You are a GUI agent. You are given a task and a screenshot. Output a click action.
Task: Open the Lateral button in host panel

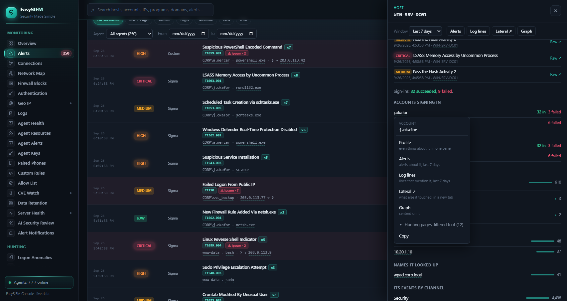click(x=503, y=31)
